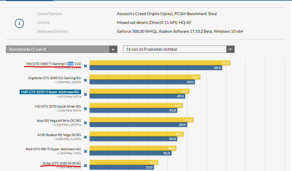Remove Zotac GTX 1060 AMP entry

(85, 166)
